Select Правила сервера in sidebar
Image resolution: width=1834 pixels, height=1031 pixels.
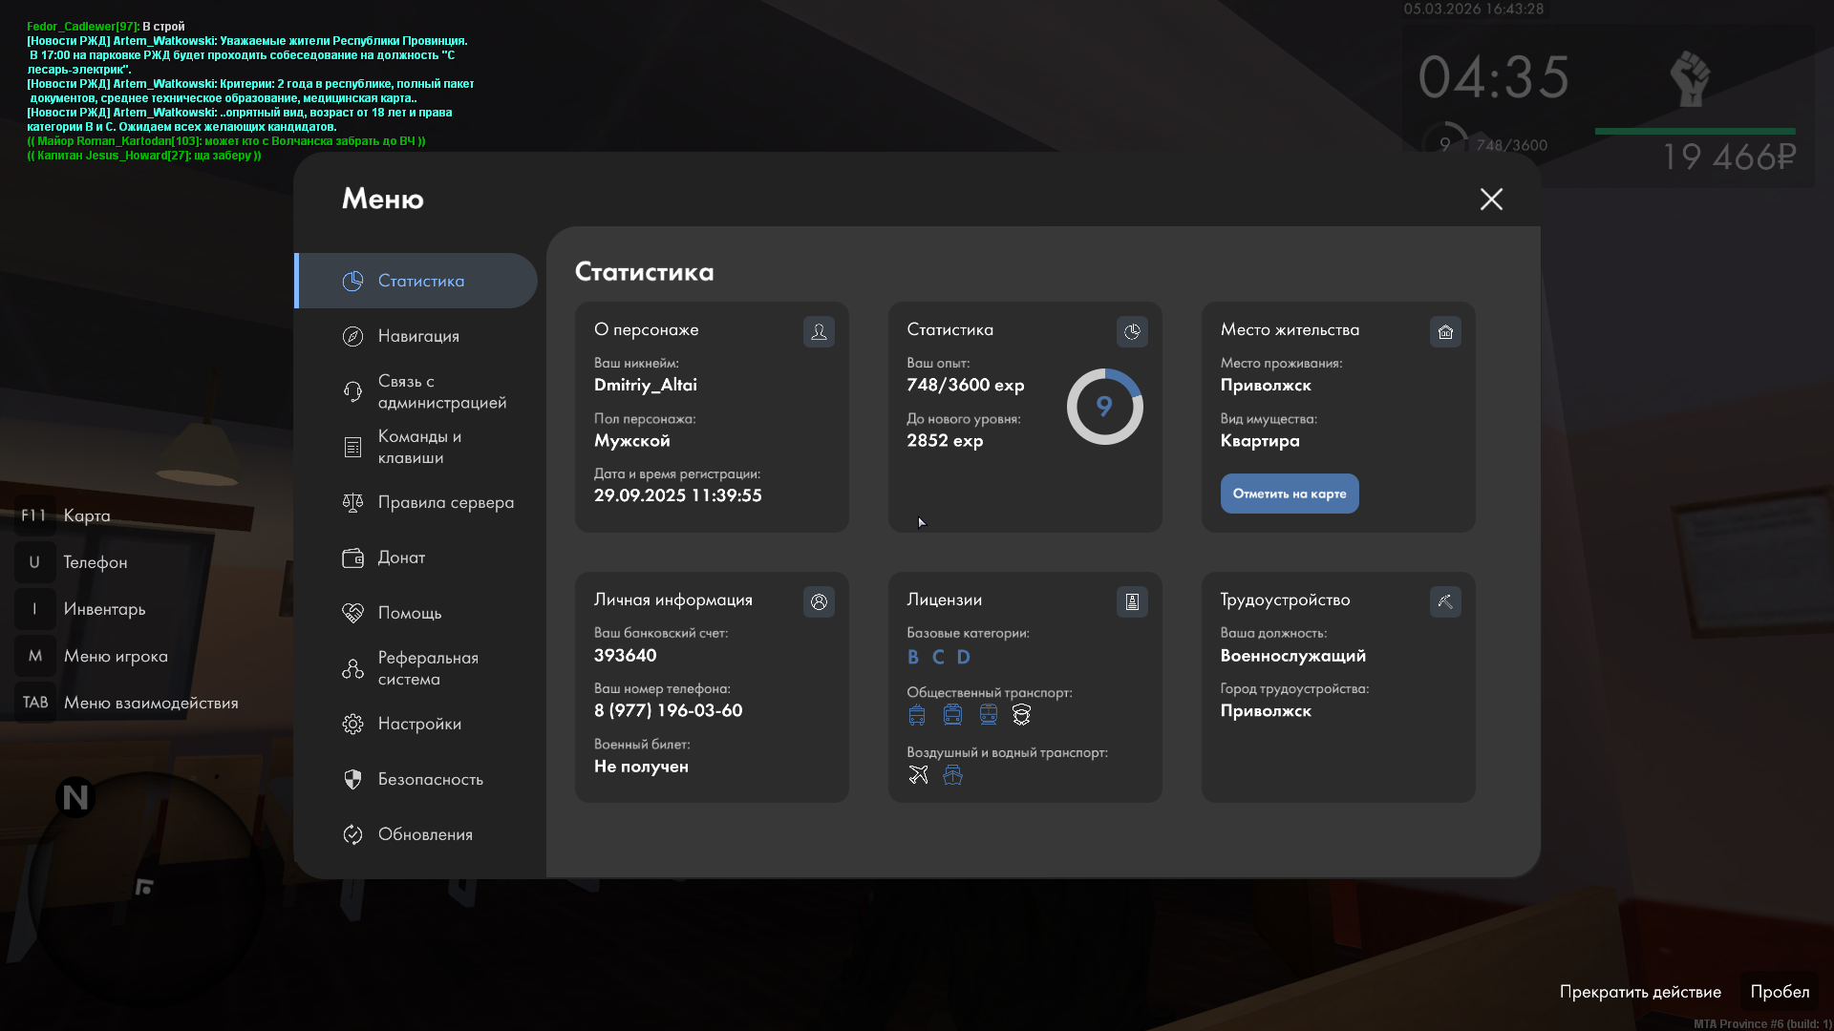pyautogui.click(x=445, y=502)
